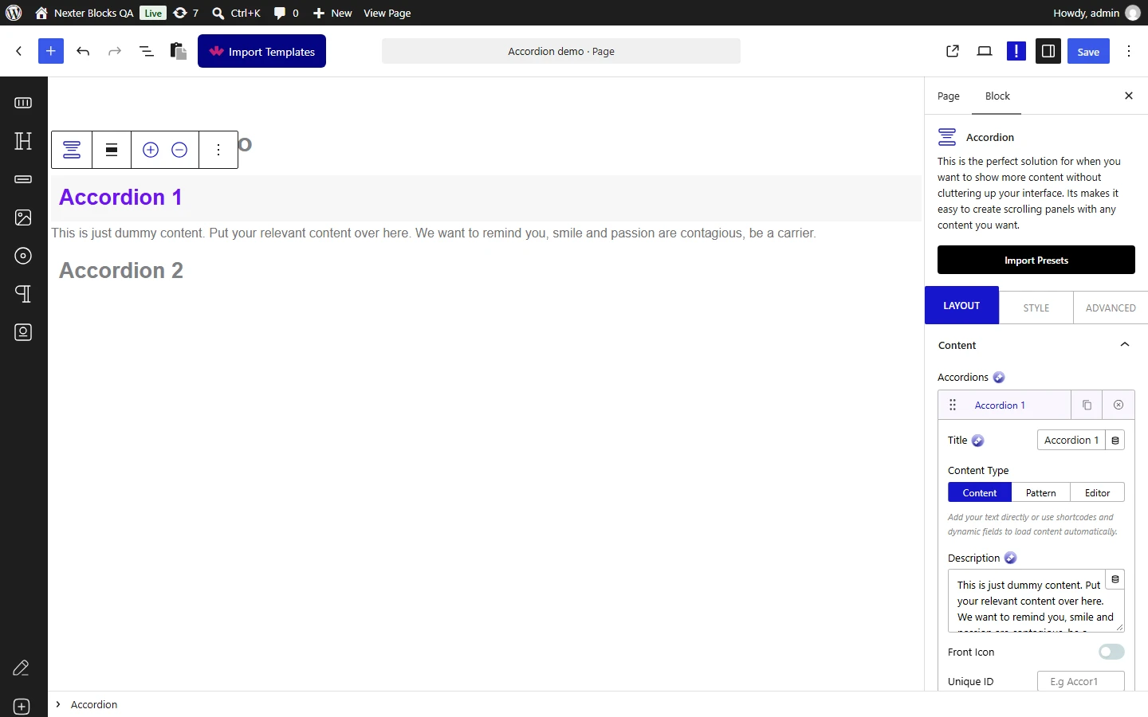Image resolution: width=1148 pixels, height=717 pixels.
Task: Open the device preview options
Action: (x=985, y=51)
